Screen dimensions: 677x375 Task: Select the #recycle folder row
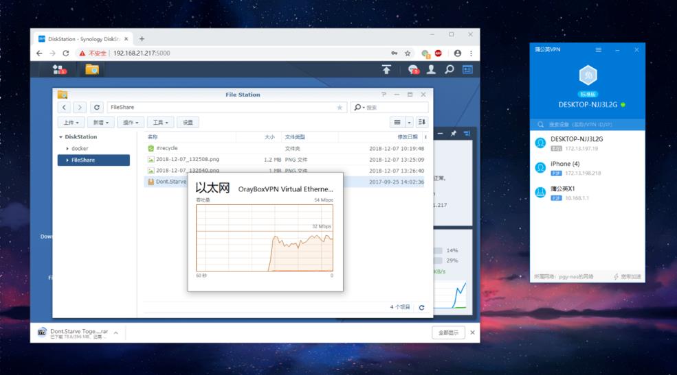[285, 149]
